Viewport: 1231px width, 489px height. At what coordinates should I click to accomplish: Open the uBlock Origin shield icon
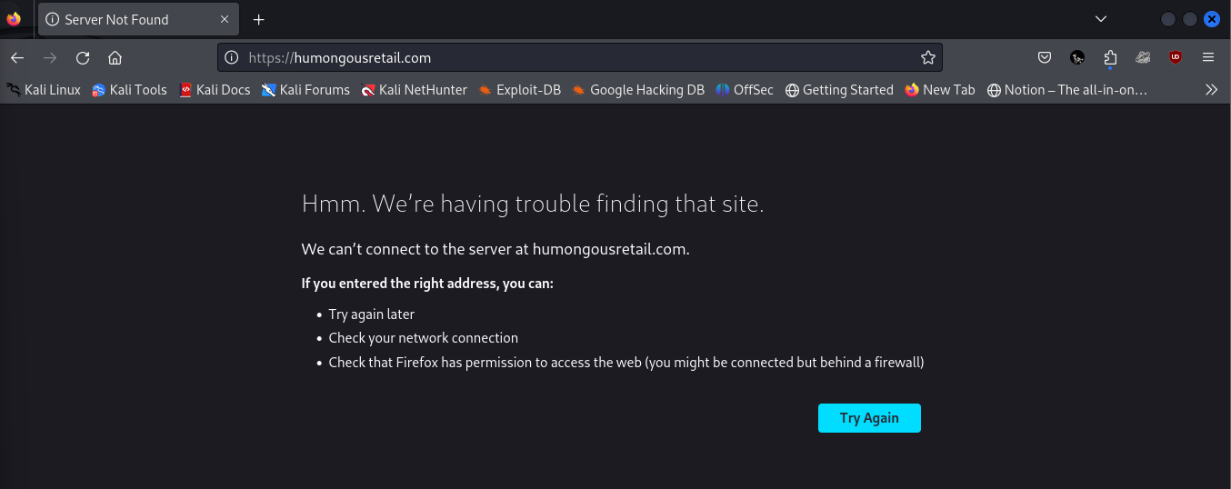click(1176, 58)
